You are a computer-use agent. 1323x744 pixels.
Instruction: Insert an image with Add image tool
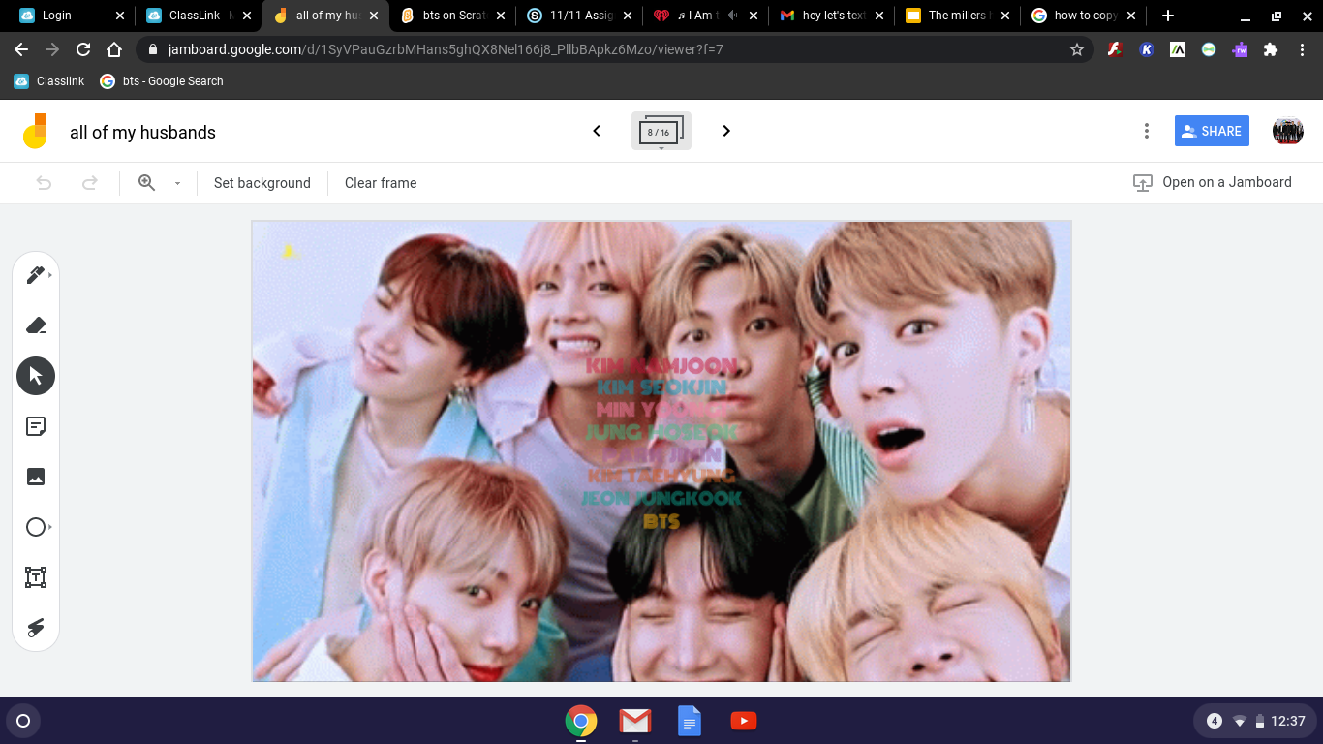pyautogui.click(x=36, y=477)
